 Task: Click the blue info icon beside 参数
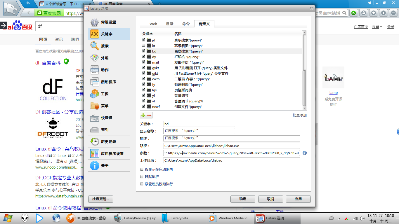coord(305,153)
